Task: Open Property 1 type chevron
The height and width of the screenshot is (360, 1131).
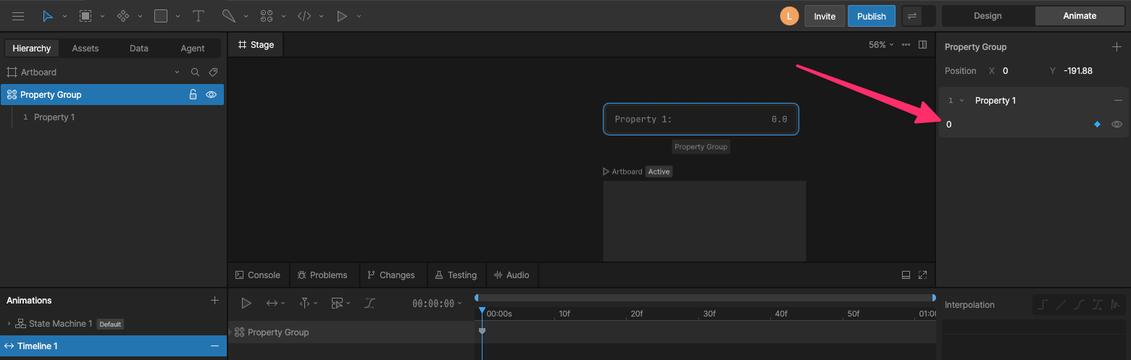Action: [961, 101]
